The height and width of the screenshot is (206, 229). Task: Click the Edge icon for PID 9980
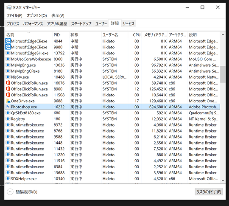(8, 47)
